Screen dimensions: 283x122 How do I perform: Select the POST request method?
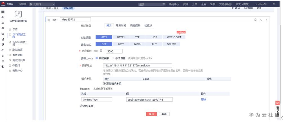click(x=121, y=44)
